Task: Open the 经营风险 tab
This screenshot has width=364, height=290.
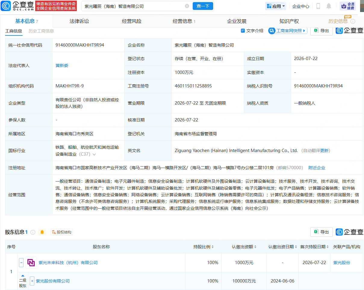Action: pos(132,21)
